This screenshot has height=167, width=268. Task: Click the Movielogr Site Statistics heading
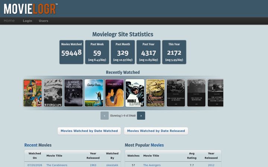pos(123,34)
